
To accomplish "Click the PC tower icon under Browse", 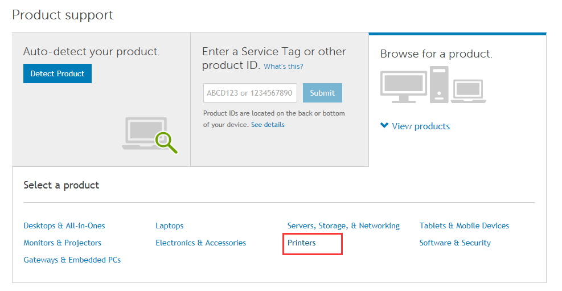I will coord(439,84).
